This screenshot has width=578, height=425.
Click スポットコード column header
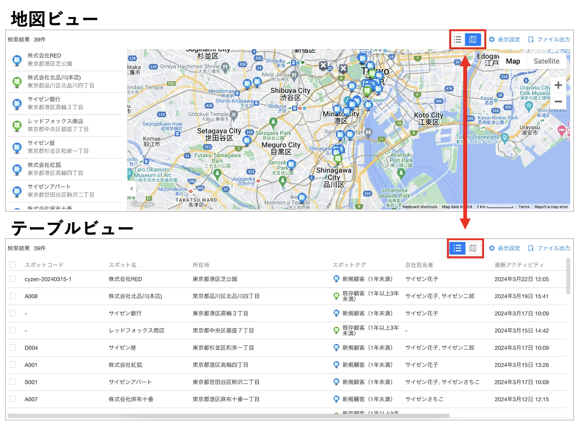coord(44,265)
